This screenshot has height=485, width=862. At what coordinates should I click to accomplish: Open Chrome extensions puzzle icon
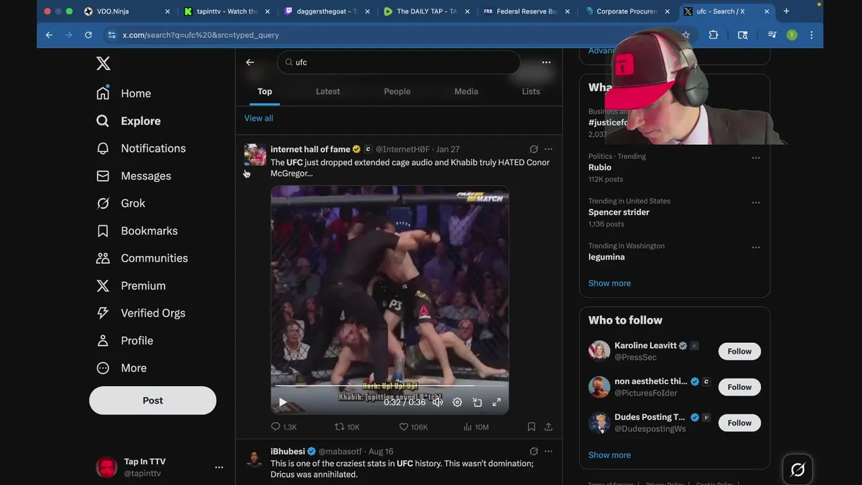[x=714, y=35]
